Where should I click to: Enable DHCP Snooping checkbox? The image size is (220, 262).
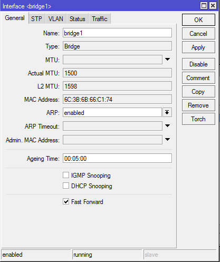coord(66,186)
